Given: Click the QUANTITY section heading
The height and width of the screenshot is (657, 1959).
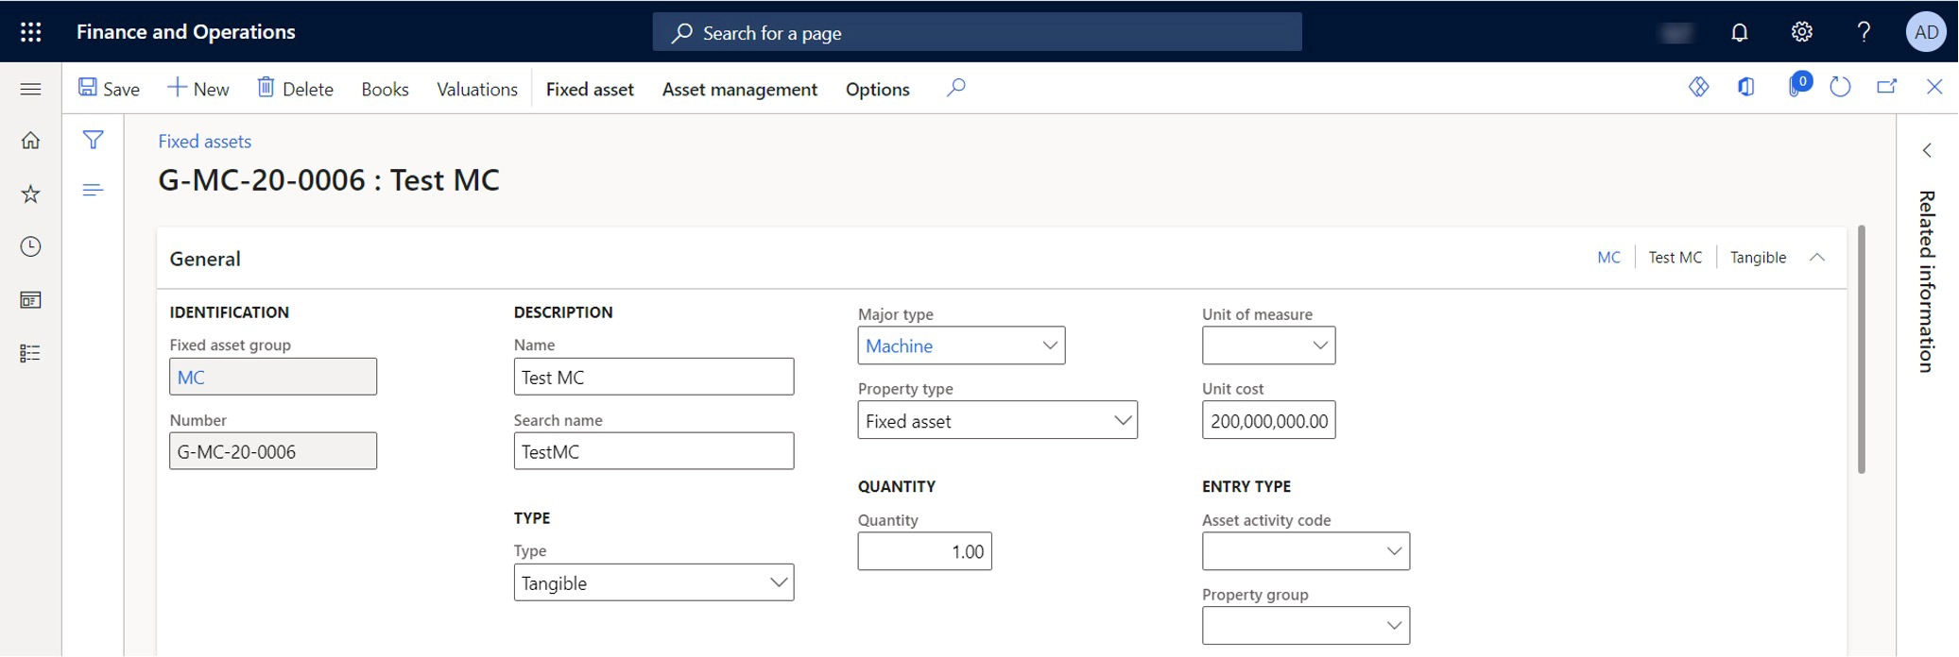Looking at the screenshot, I should coord(897,487).
